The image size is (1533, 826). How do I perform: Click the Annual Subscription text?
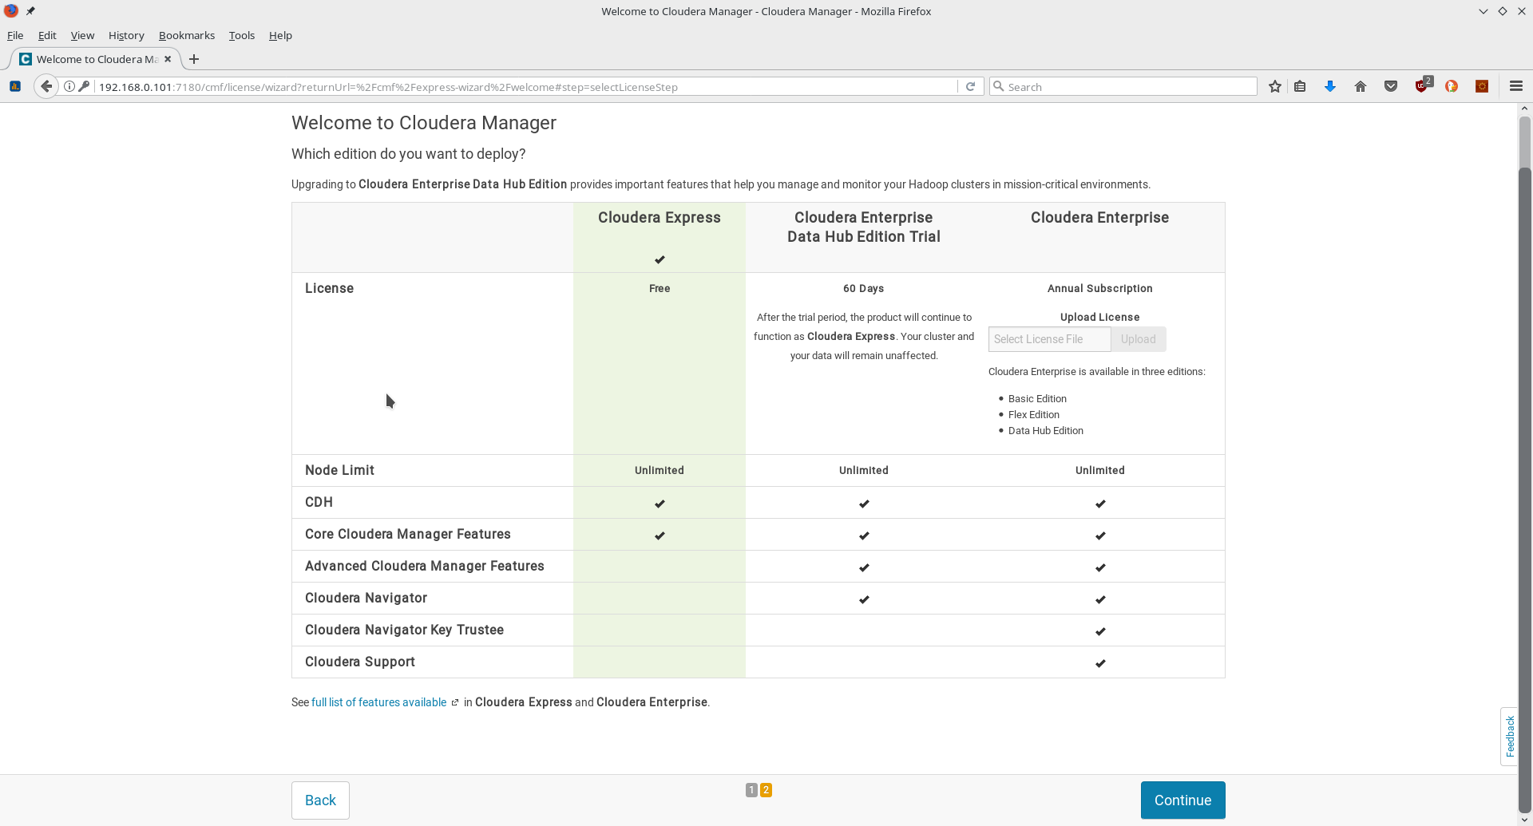1099,288
